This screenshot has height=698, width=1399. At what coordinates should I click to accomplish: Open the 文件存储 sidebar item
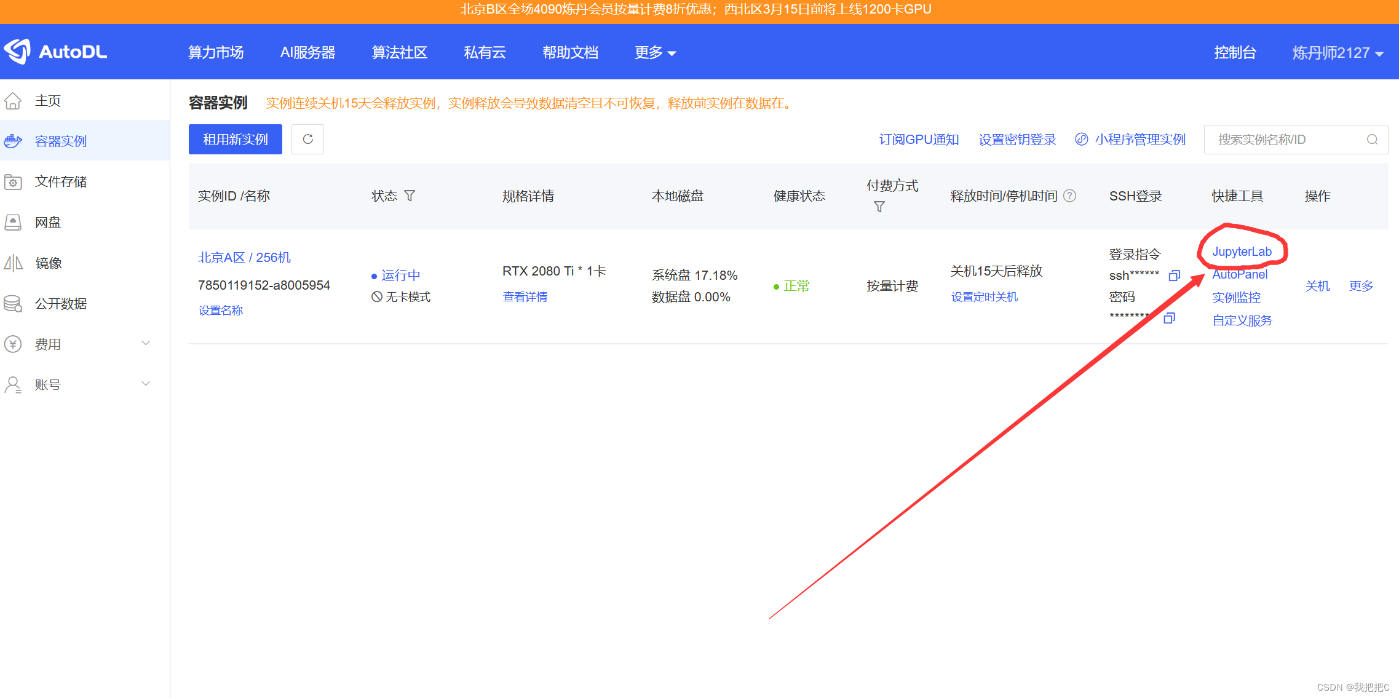61,181
